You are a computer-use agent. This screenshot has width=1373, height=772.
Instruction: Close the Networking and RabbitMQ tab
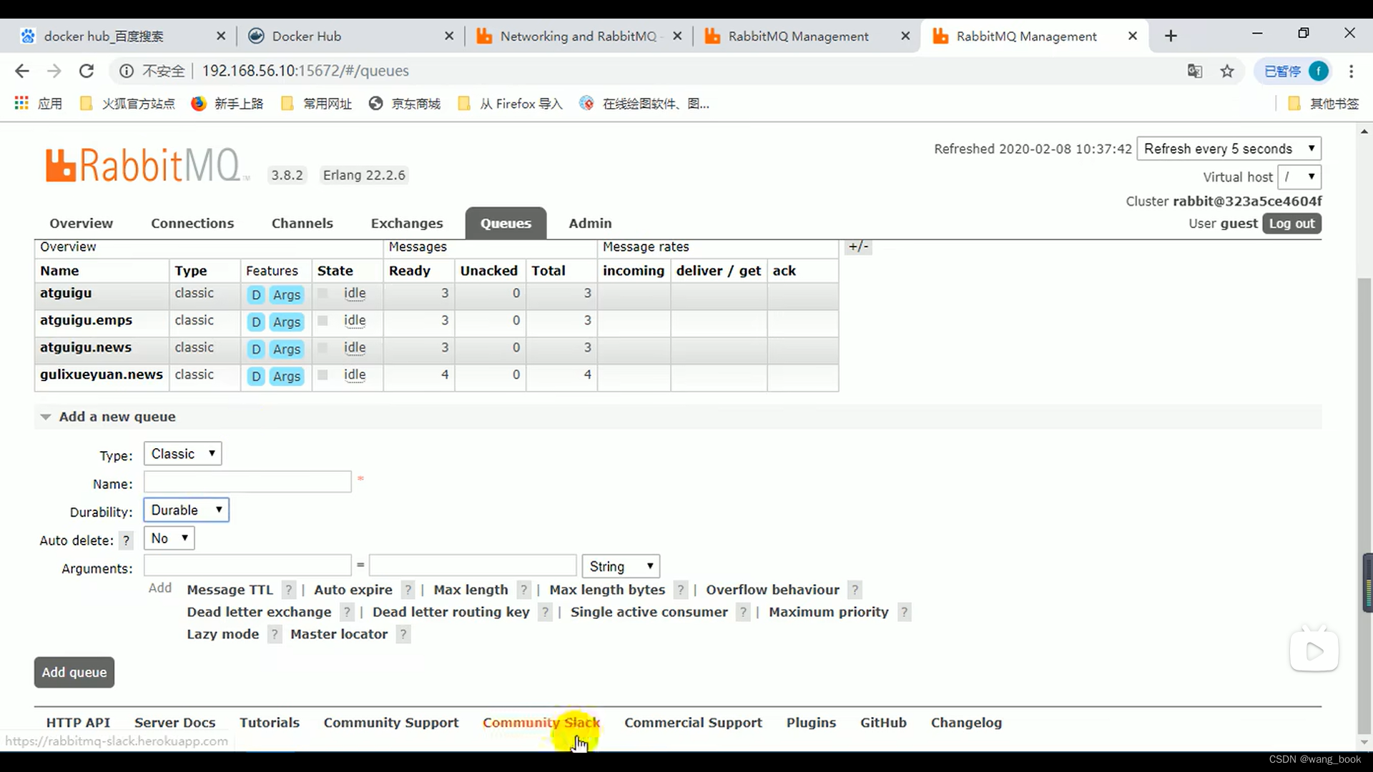click(677, 36)
